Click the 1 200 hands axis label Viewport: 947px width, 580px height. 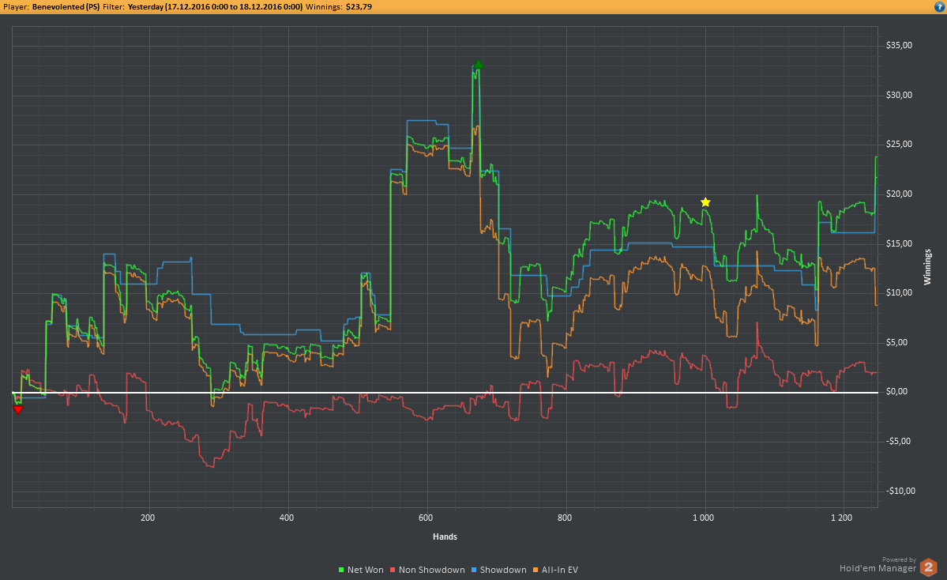click(x=842, y=518)
